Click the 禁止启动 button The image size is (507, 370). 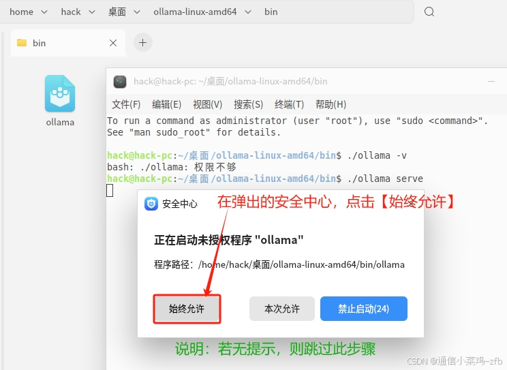364,309
